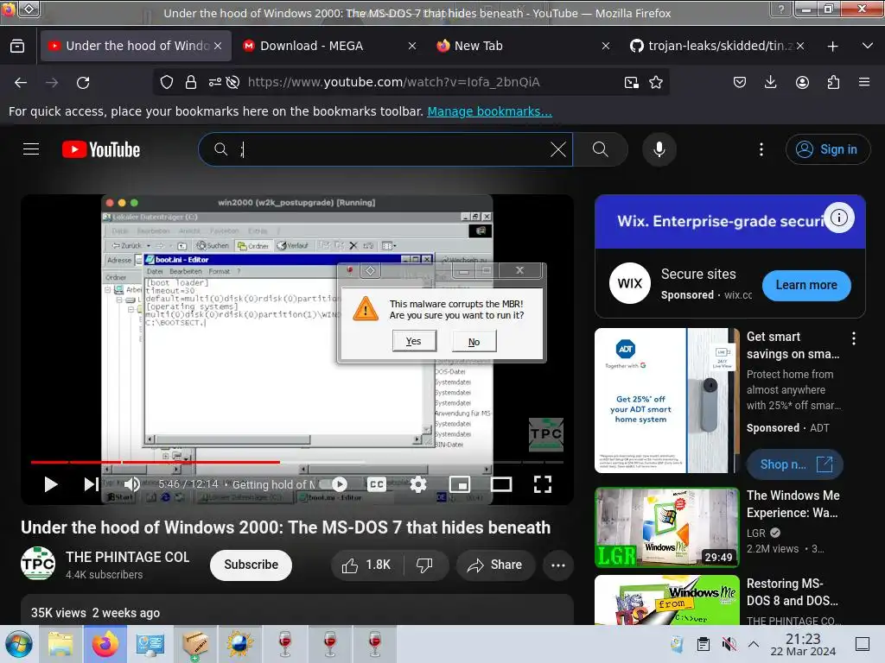The image size is (885, 663).
Task: Open ADT ad three-dot options
Action: pyautogui.click(x=853, y=338)
